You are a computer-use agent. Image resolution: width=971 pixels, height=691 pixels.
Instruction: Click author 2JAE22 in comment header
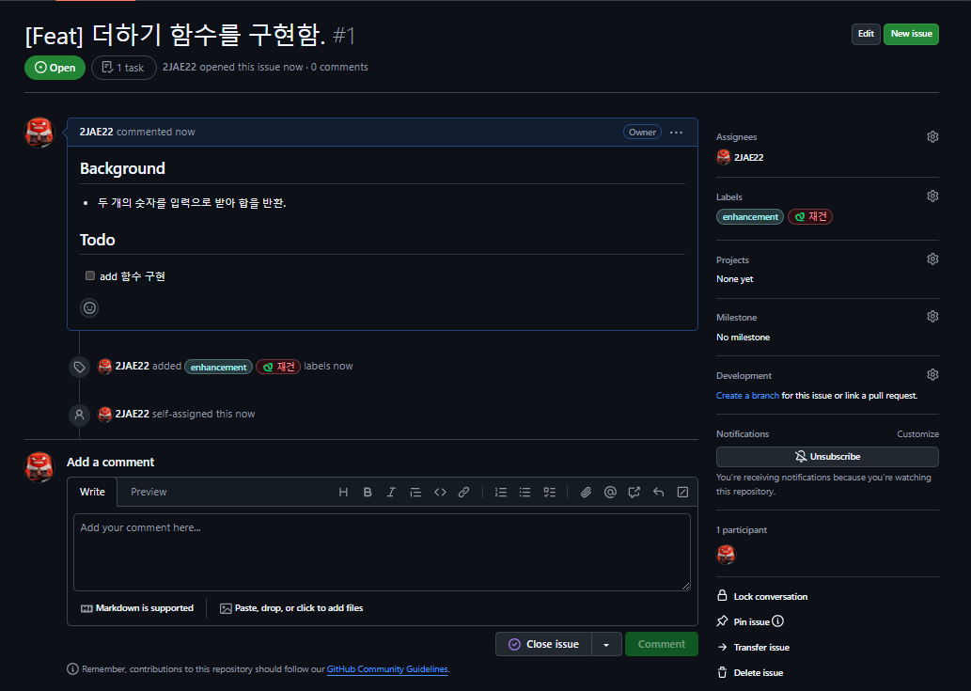(96, 132)
